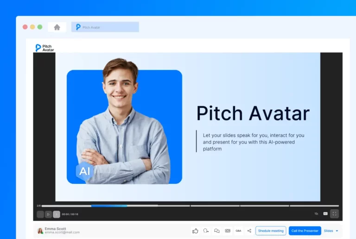This screenshot has width=356, height=239.
Task: Click the home icon in browser bar
Action: [57, 27]
